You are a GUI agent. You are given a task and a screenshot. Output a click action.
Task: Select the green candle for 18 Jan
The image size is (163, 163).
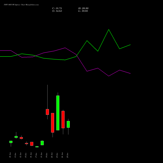(x=42, y=143)
